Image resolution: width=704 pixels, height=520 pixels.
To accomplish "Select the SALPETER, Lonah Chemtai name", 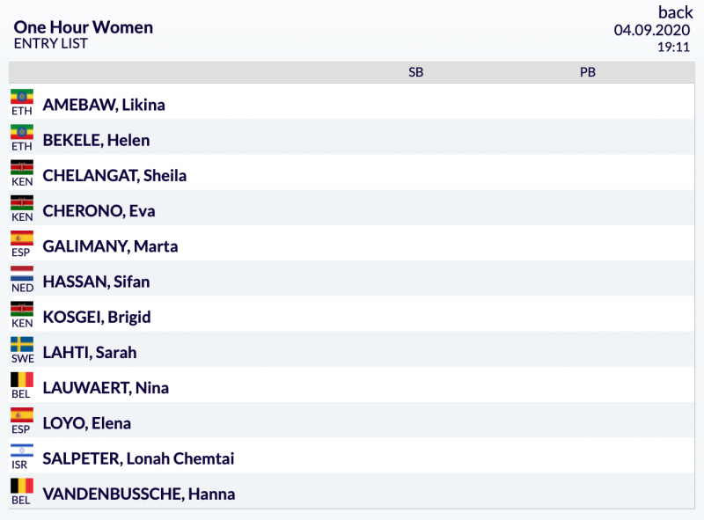I will coord(138,458).
